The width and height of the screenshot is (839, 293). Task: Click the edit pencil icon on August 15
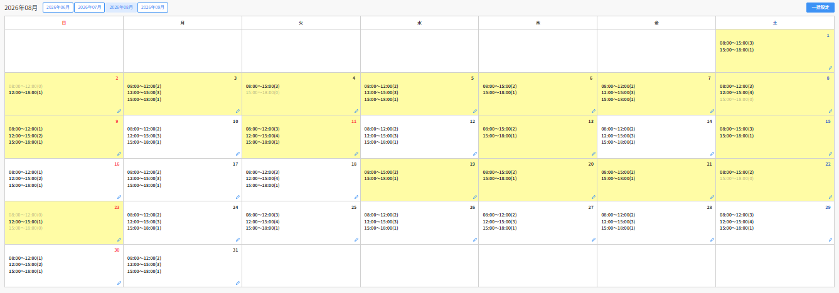click(830, 154)
